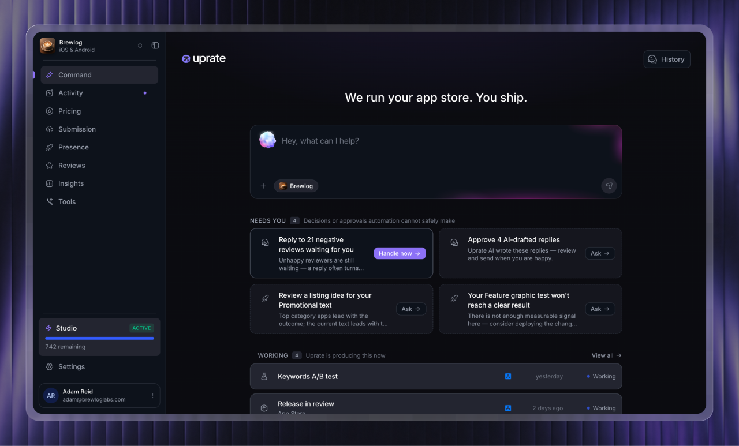739x446 pixels.
Task: Click the Brewlog app icon in sidebar header
Action: pyautogui.click(x=47, y=46)
